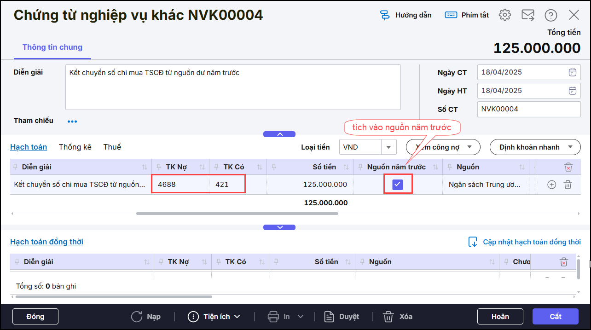591x330 pixels.
Task: Add a row with the plus icon
Action: click(551, 185)
